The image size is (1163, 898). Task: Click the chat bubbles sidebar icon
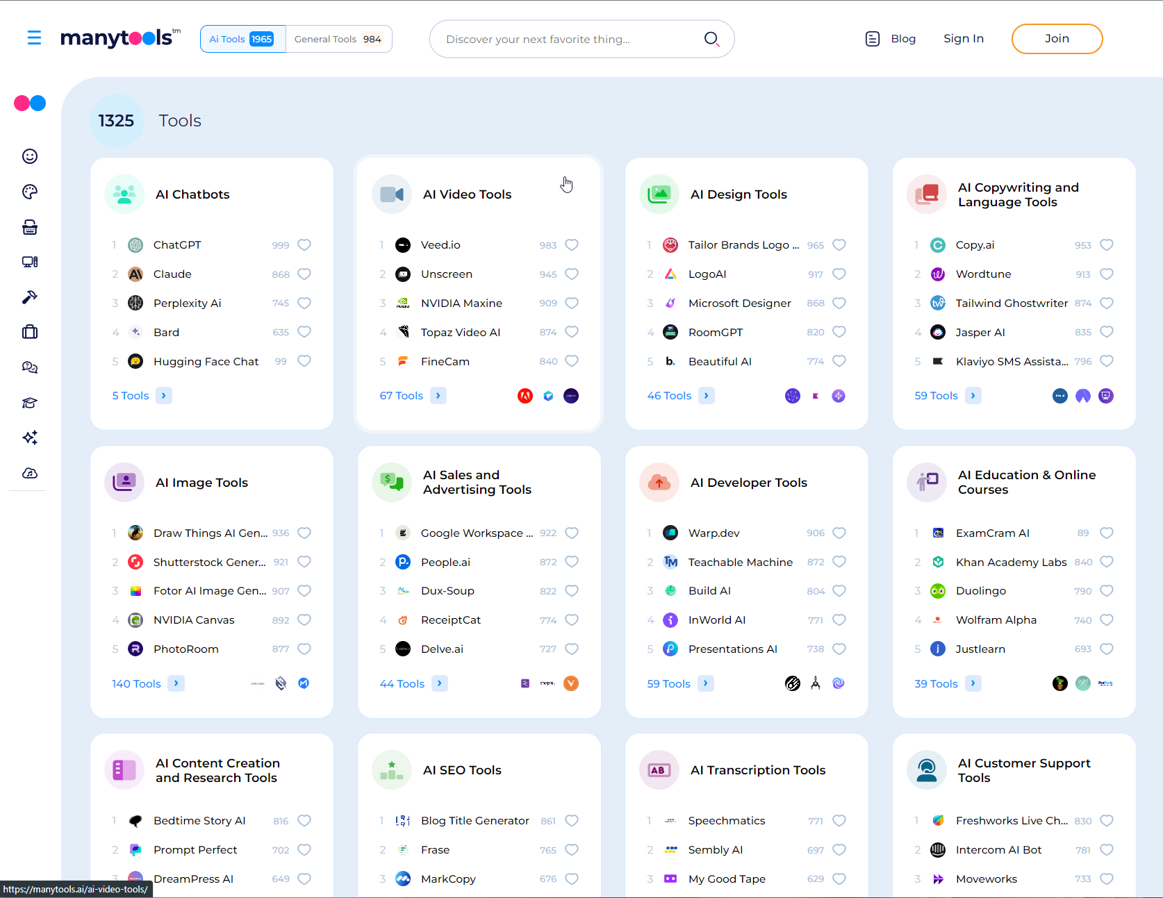tap(30, 367)
